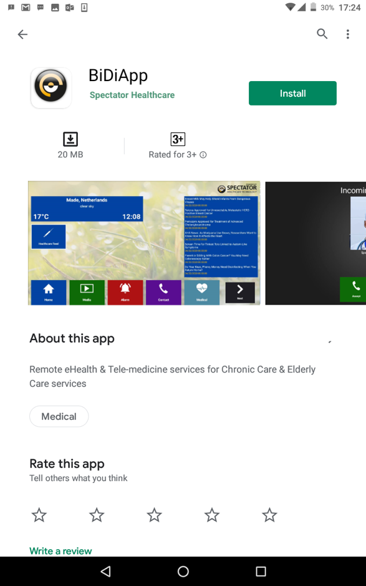Tap the 20 MB download size icon
The width and height of the screenshot is (366, 586).
pyautogui.click(x=70, y=139)
